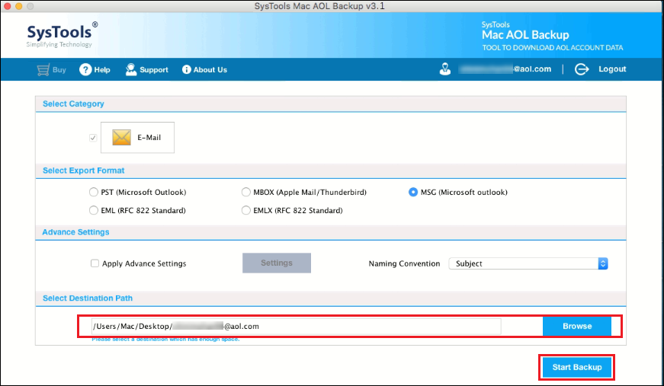Click the user account avatar icon
Viewport: 664px width, 386px height.
click(445, 69)
